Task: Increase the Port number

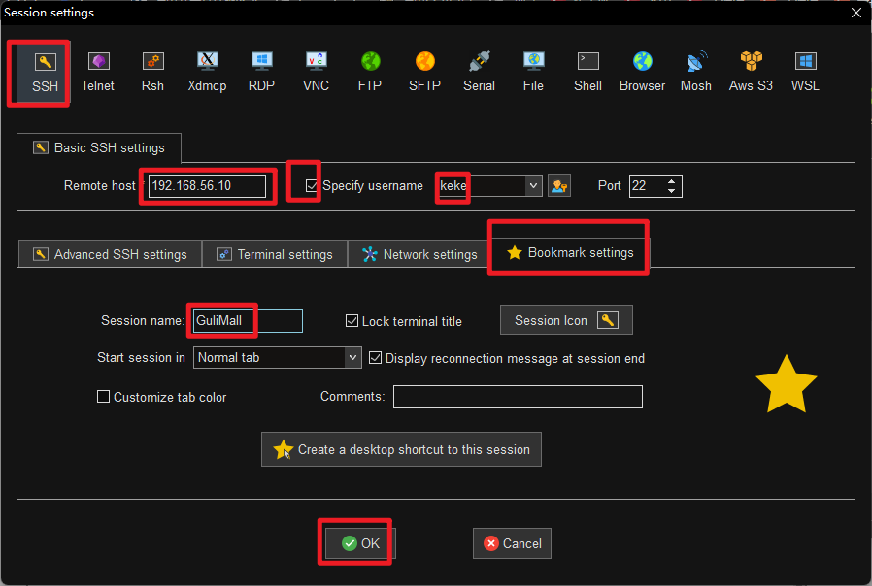Action: pos(671,181)
